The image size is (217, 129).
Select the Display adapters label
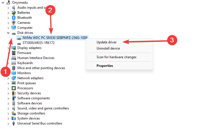point(29,48)
